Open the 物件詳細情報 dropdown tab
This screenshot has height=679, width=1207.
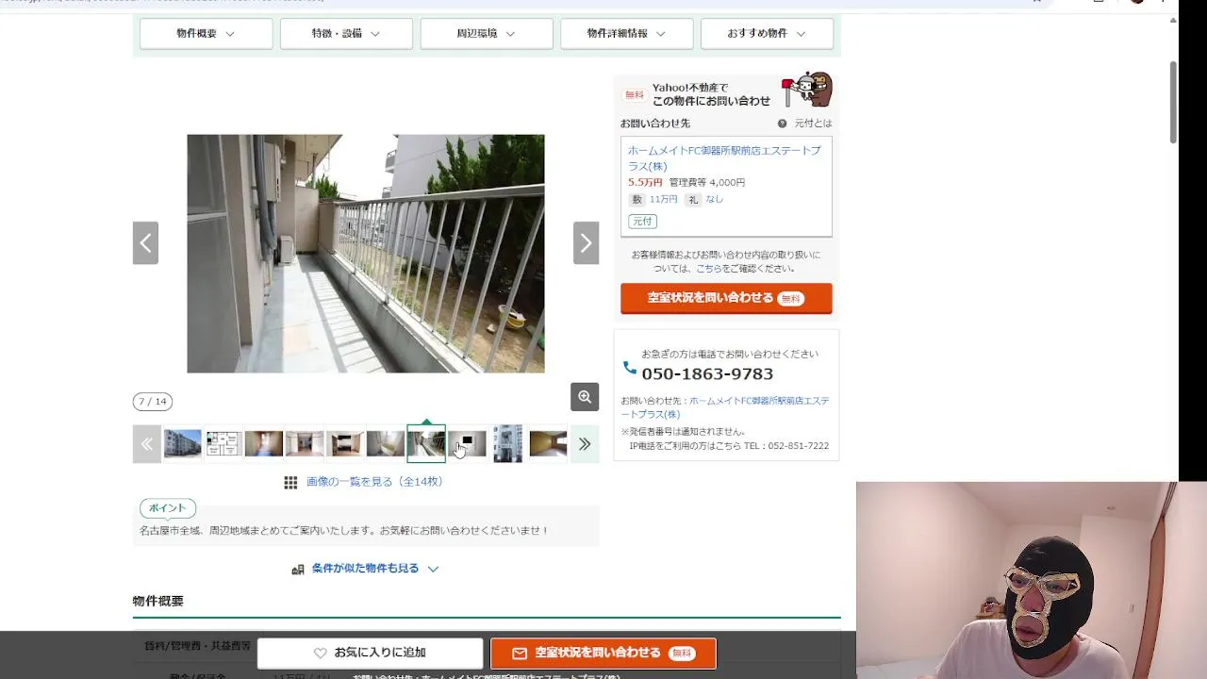click(626, 33)
